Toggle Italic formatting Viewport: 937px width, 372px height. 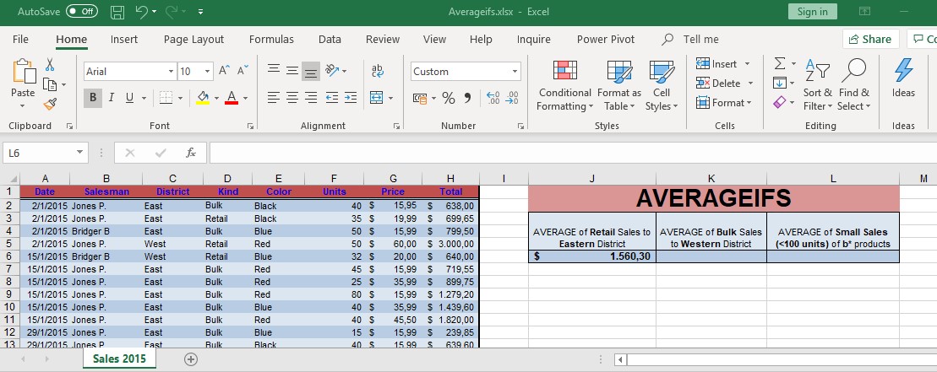click(x=112, y=98)
